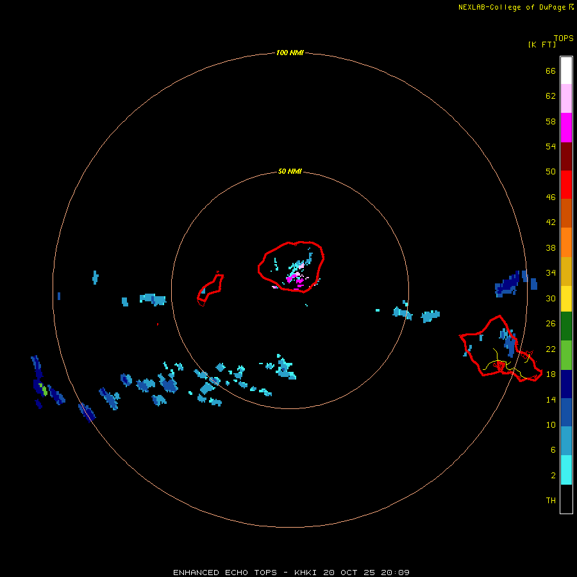
Task: Click the small narrow red island outline
Action: (210, 288)
